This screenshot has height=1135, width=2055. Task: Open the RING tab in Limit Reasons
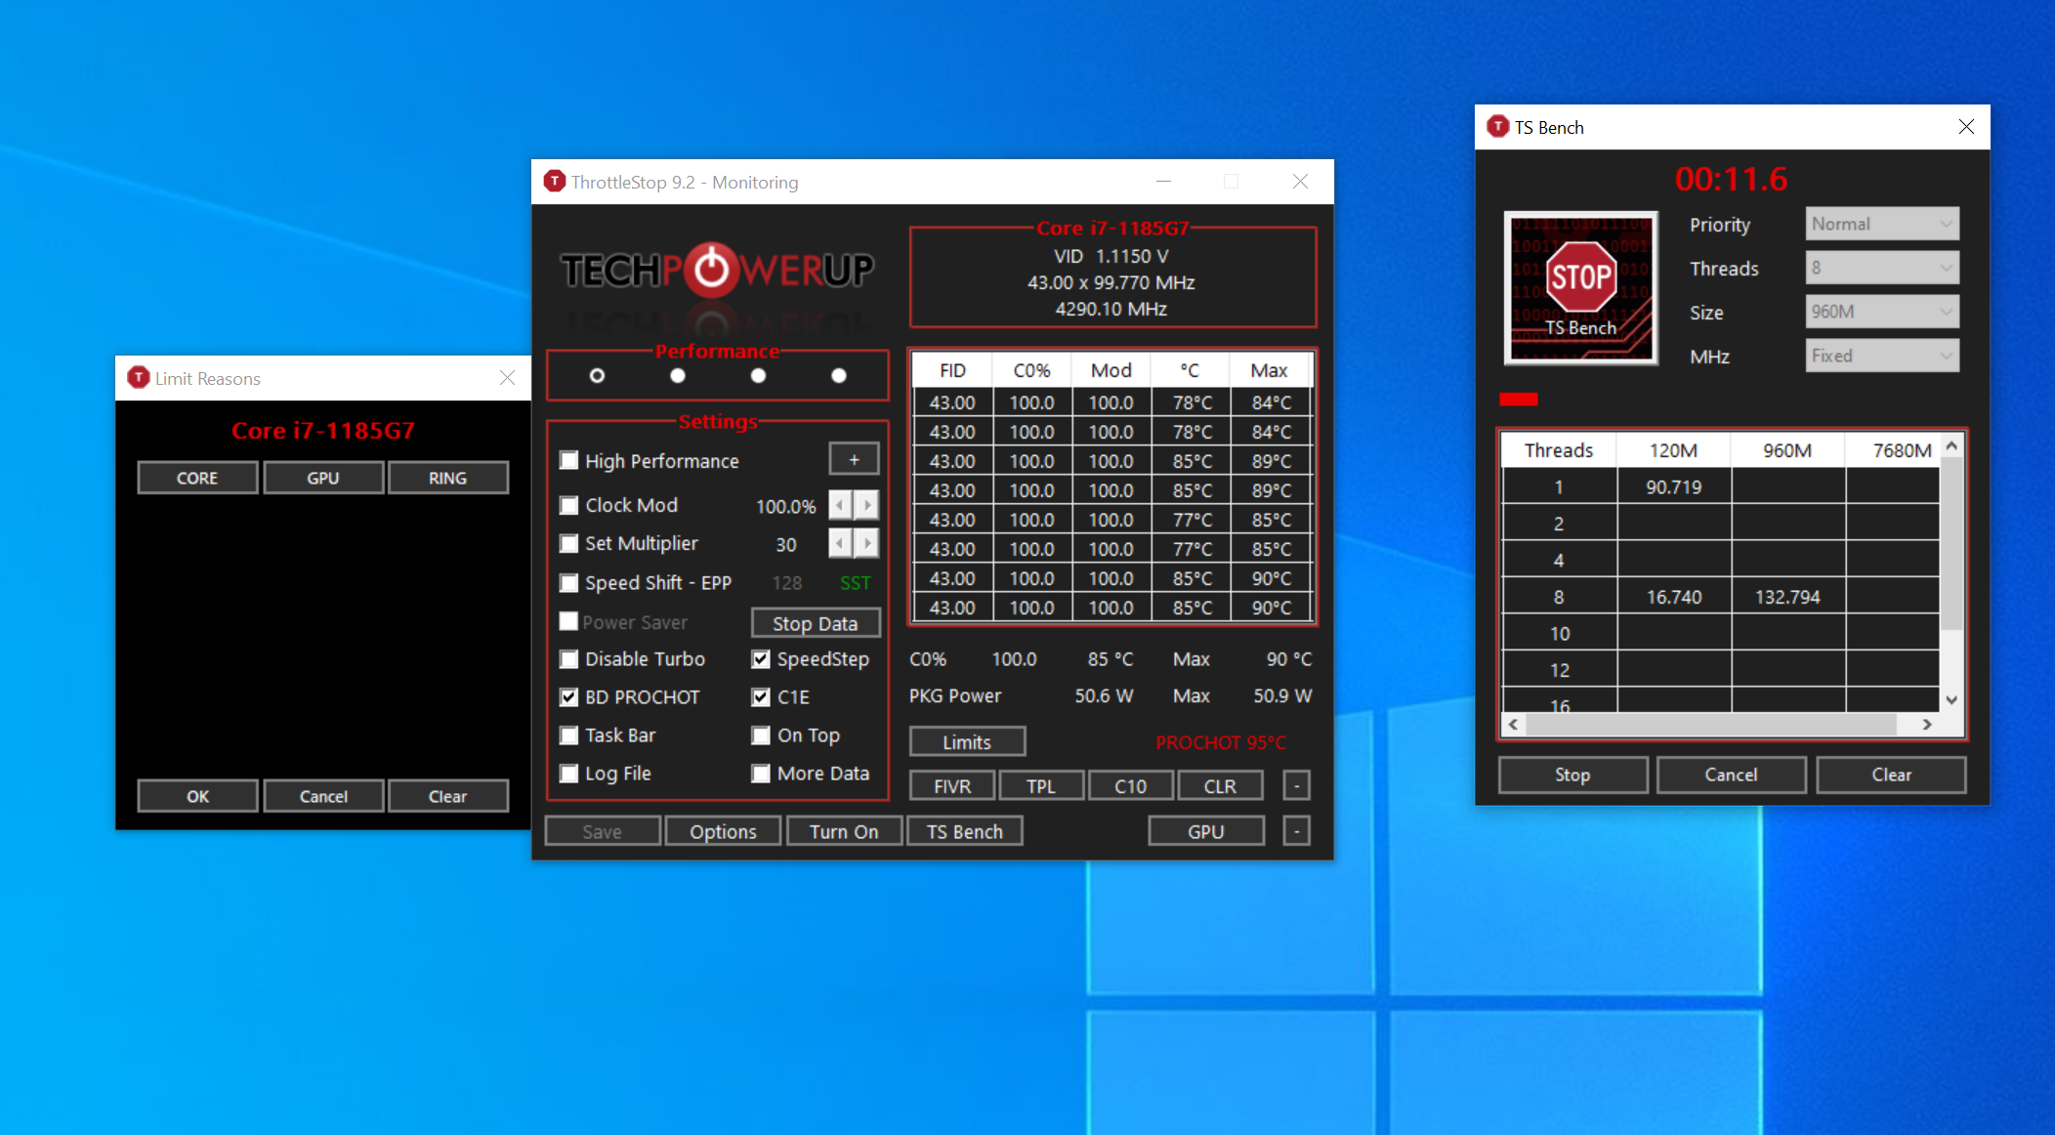pos(447,478)
